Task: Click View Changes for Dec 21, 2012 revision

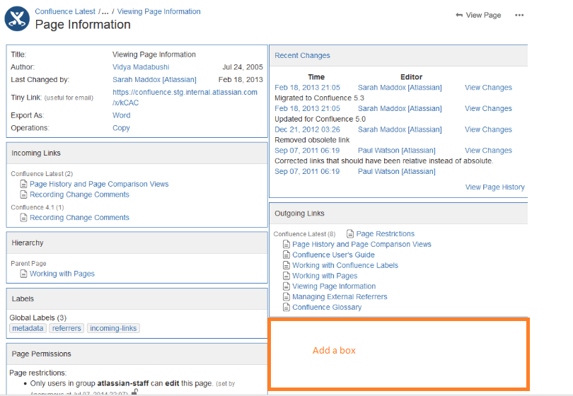Action: click(x=488, y=129)
